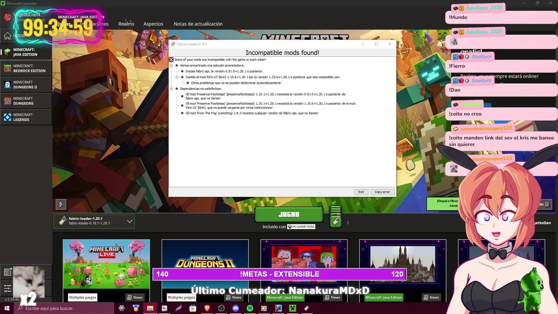
Task: Select 'Presence Footsteps' Kirin UI dependency row
Action: pos(270,106)
